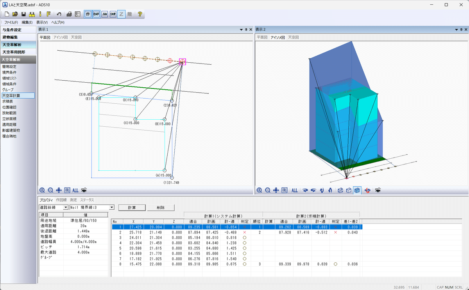Screen dimensions: 469x290
Task: Open the 表示2 panel dropdown arrow
Action: click(456, 30)
